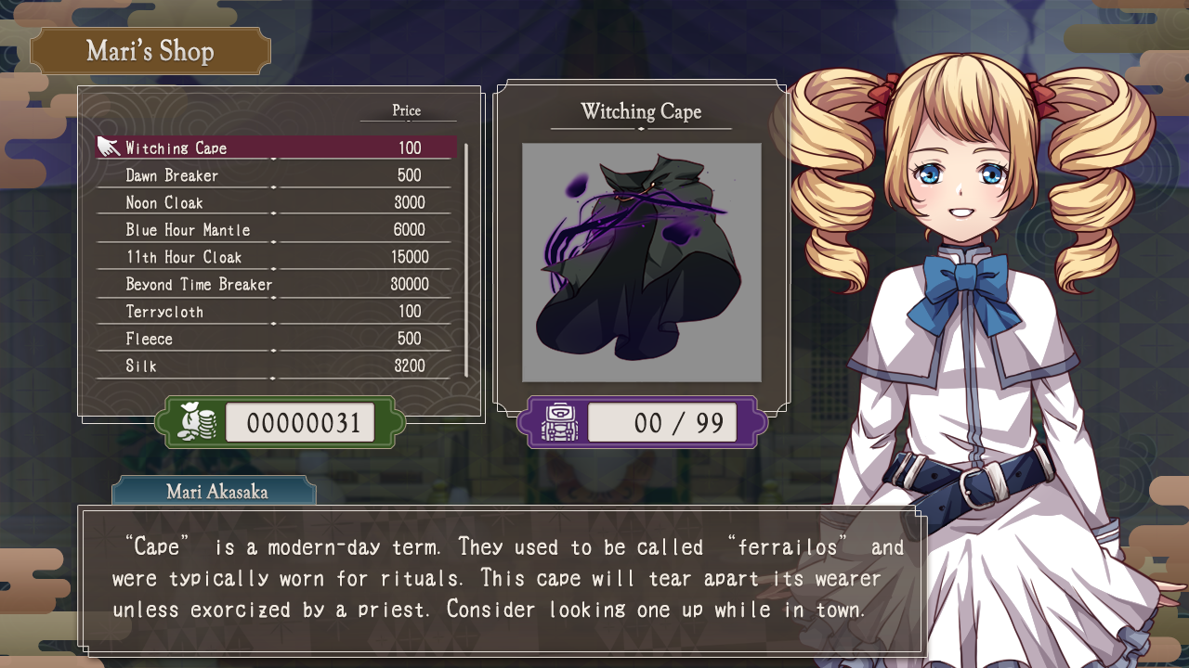Viewport: 1189px width, 668px height.
Task: Choose the Noon Cloak entry
Action: pyautogui.click(x=277, y=202)
